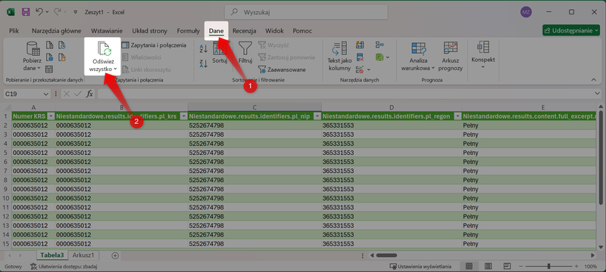Switch to Normal view in status bar
The height and width of the screenshot is (272, 606).
coord(469,266)
